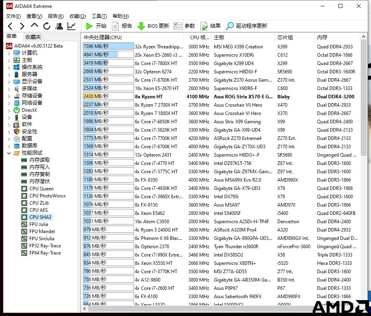Open the 收藏(O) menu
The image size is (371, 316).
(78, 16)
